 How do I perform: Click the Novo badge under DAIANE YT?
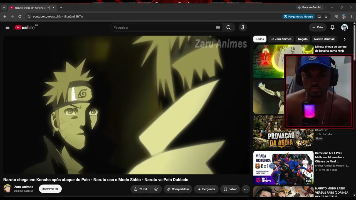pos(319,138)
